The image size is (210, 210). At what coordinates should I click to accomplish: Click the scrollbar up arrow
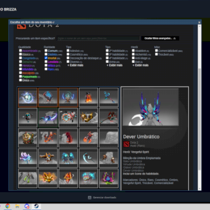pos(199,26)
